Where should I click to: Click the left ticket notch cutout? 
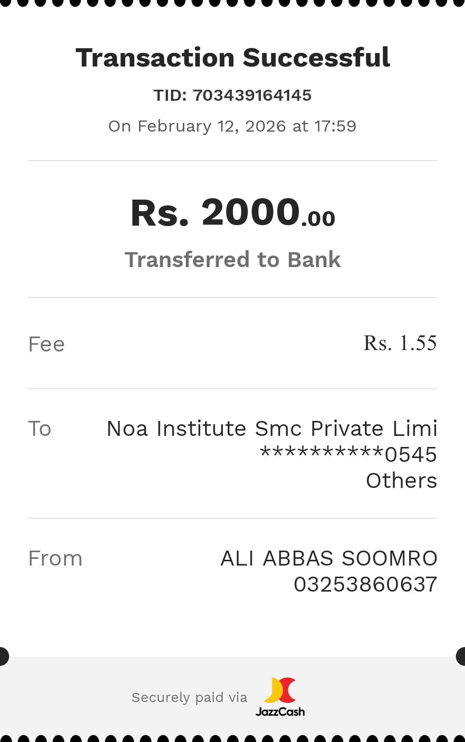3,656
